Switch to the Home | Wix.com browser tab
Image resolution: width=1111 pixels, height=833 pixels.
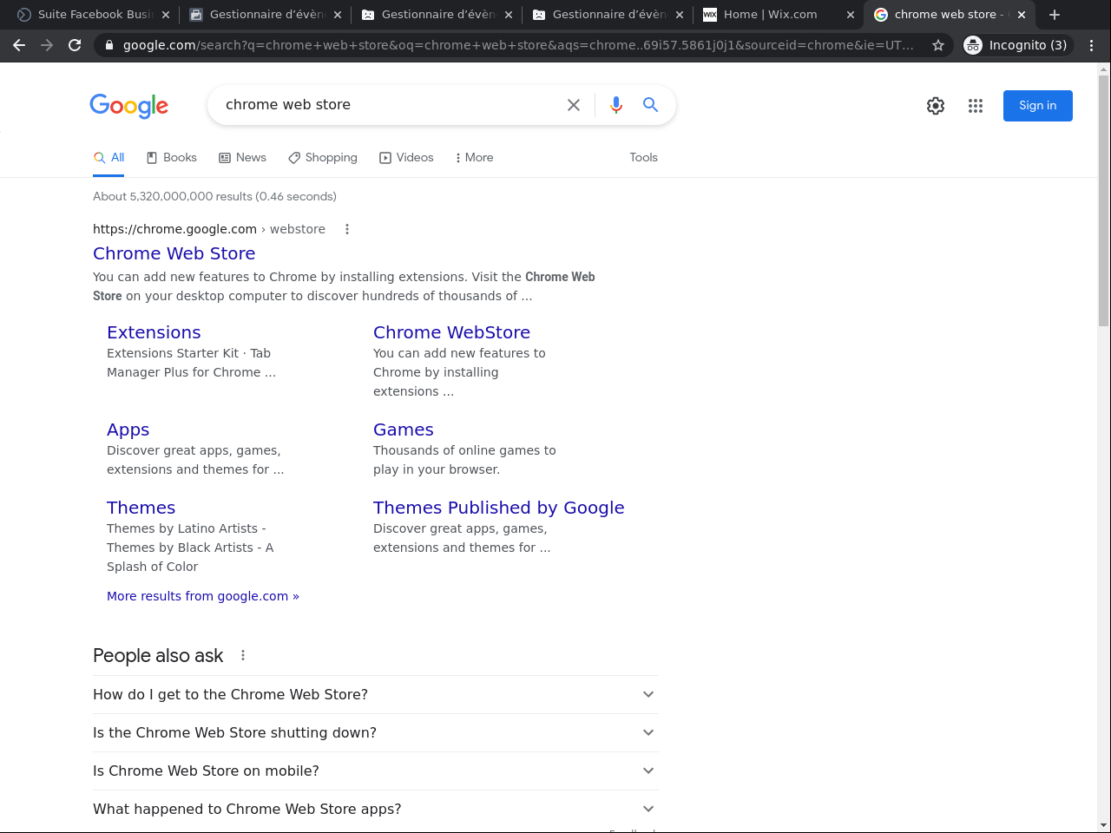pos(770,15)
